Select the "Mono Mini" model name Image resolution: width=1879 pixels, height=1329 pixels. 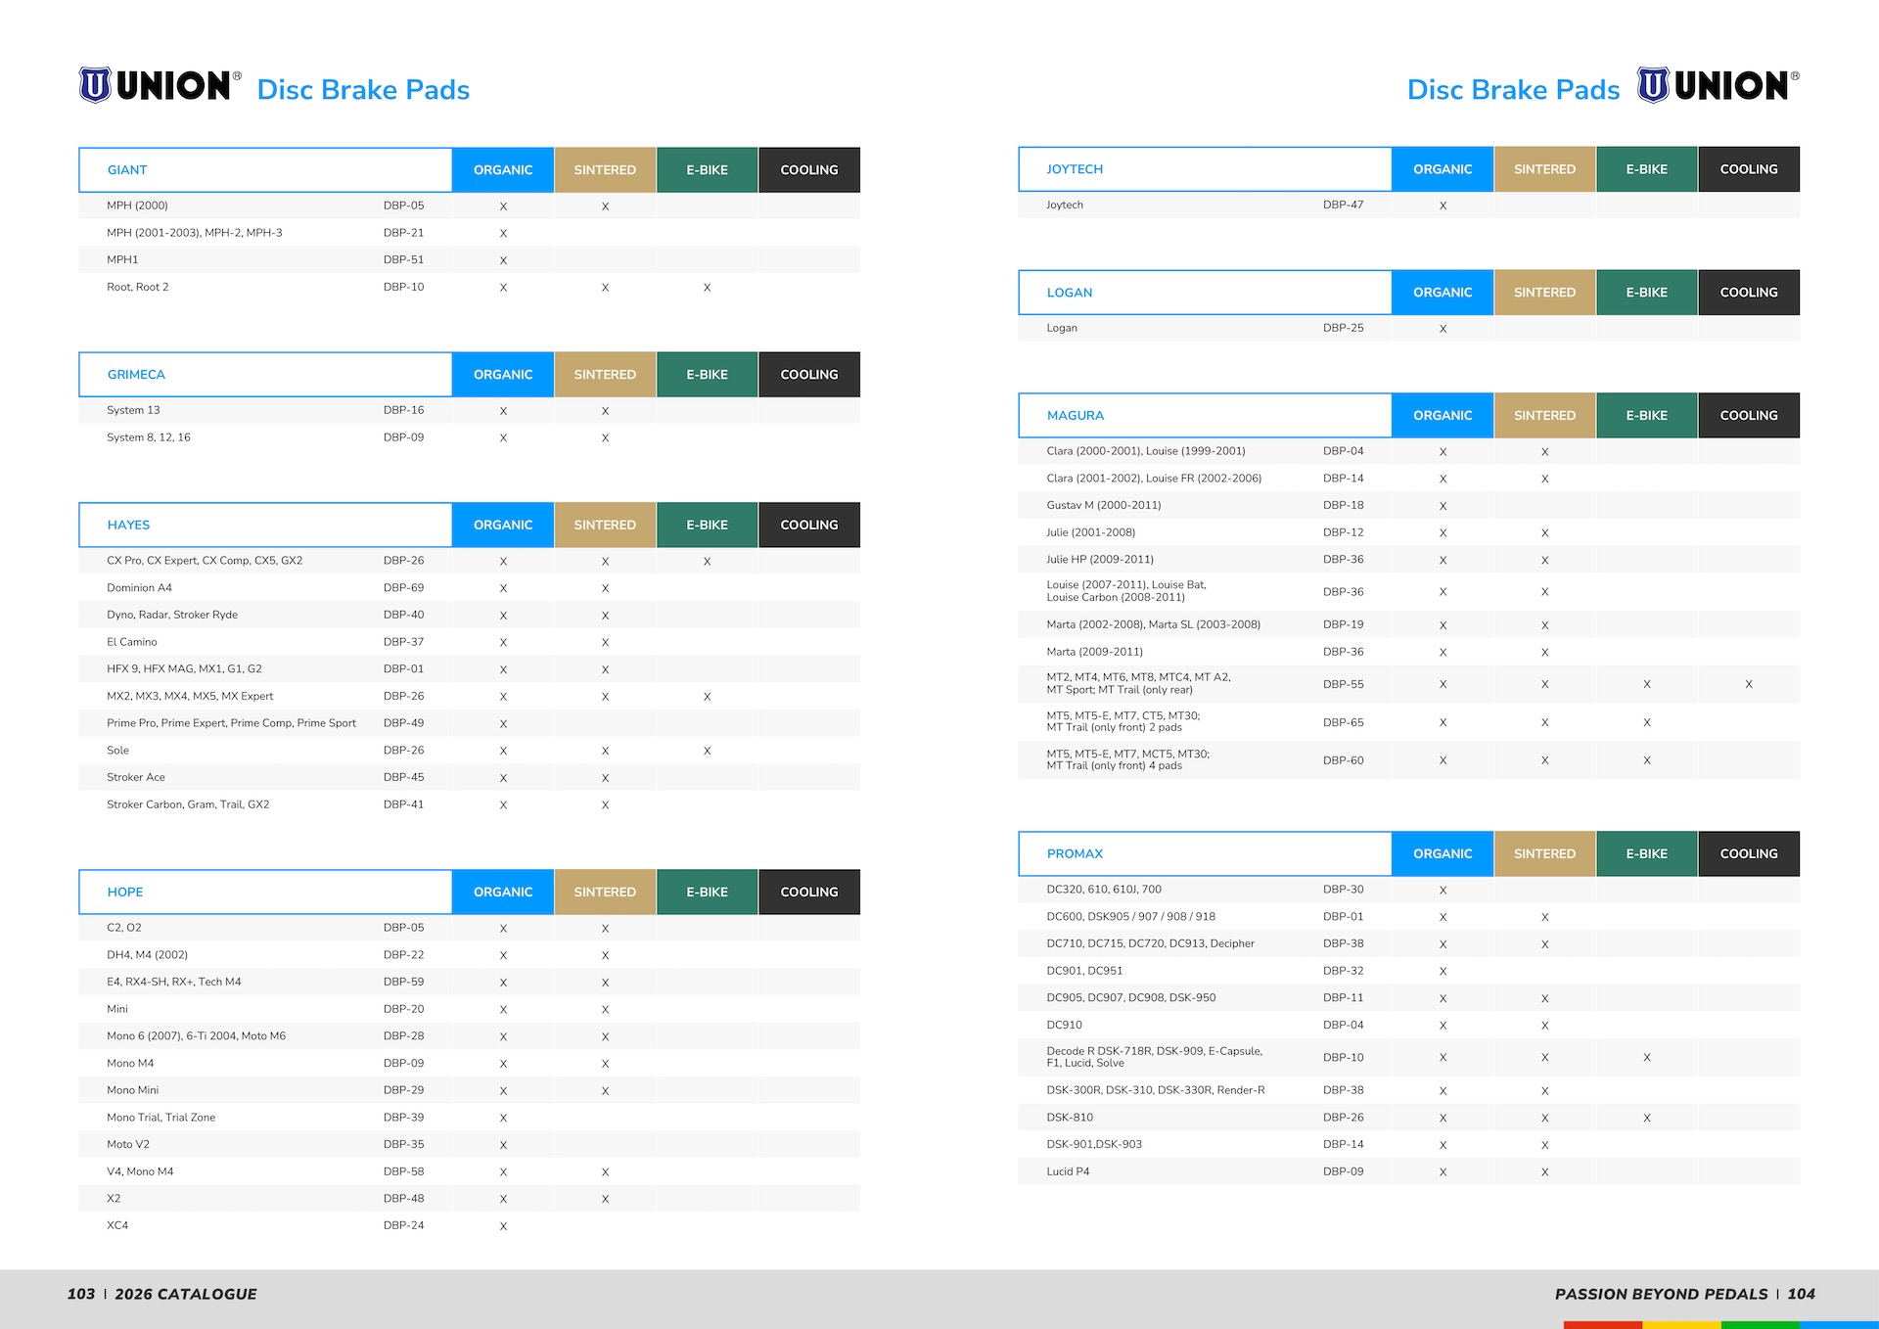pos(132,1090)
